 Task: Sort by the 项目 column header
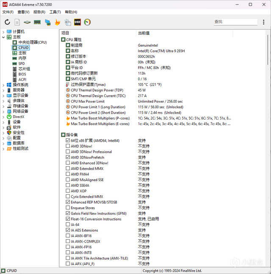click(x=98, y=33)
